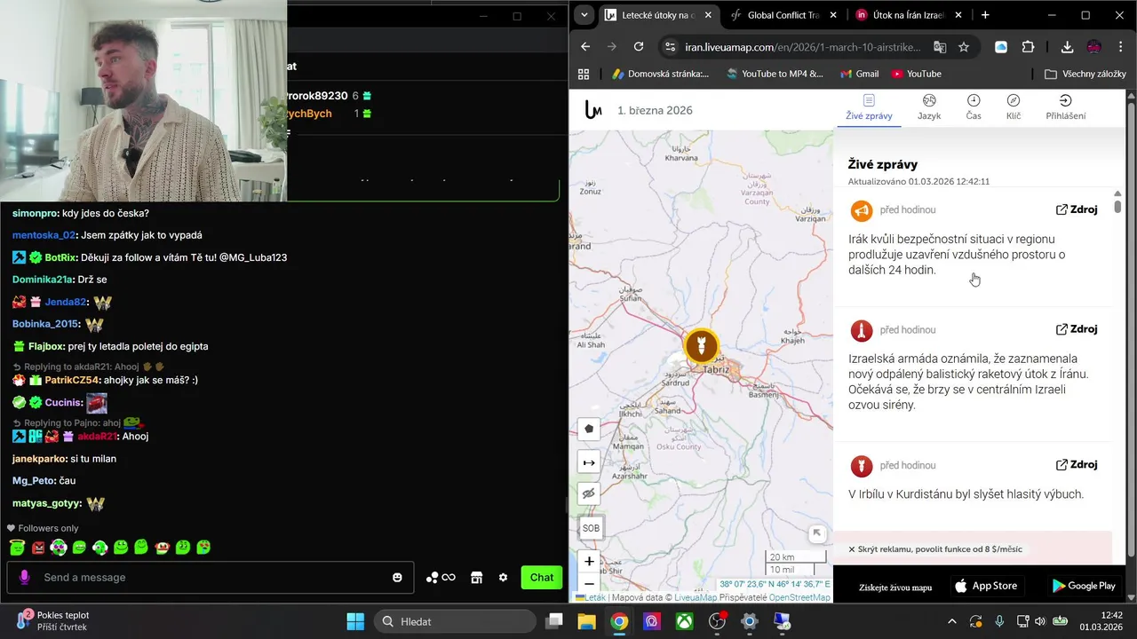Open Xbox app from taskbar
1137x639 pixels.
click(684, 621)
